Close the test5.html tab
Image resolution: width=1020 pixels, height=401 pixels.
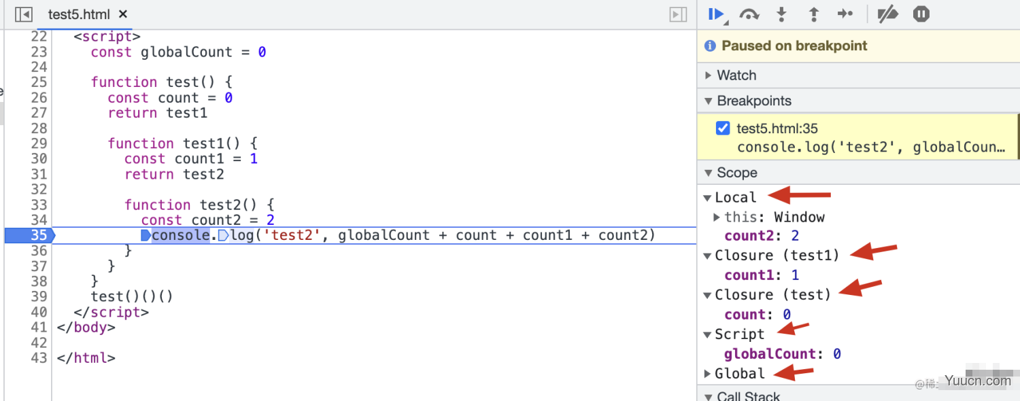click(x=122, y=14)
